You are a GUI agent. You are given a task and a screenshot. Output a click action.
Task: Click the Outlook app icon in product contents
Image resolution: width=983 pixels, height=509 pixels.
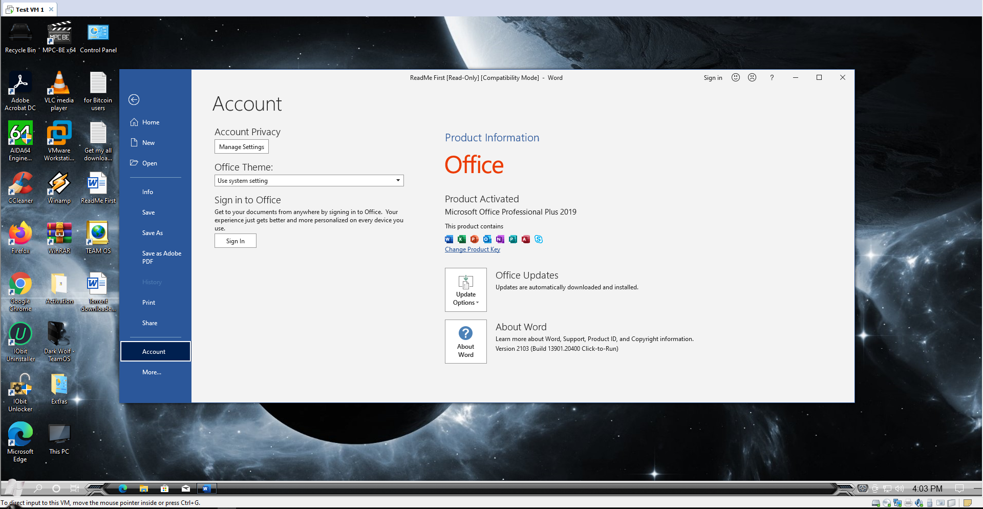(x=487, y=239)
